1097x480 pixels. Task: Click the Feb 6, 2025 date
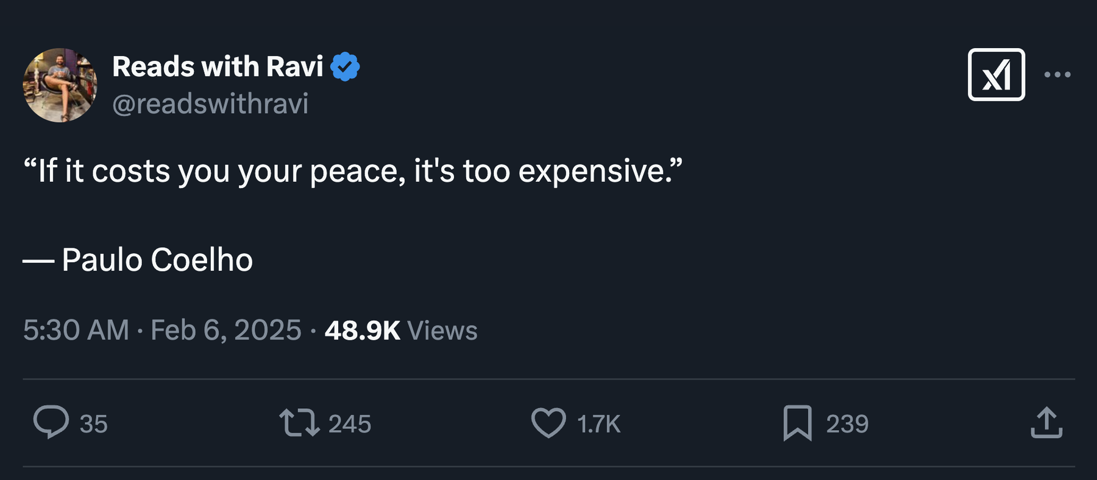[225, 330]
